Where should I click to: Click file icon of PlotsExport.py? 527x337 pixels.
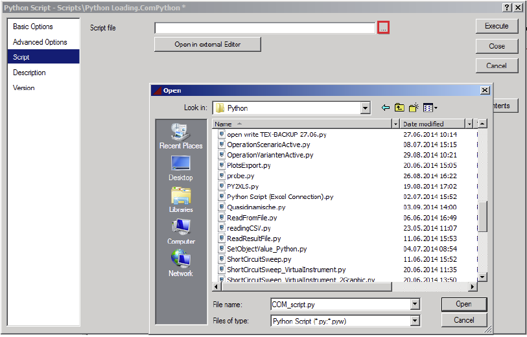click(x=222, y=165)
